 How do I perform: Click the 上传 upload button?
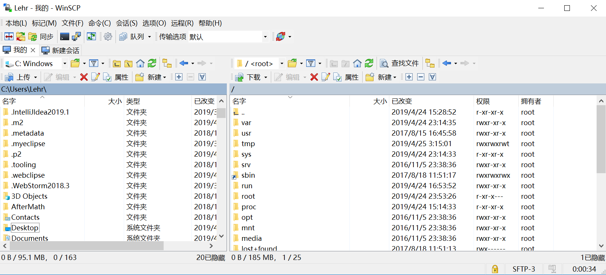tap(18, 77)
